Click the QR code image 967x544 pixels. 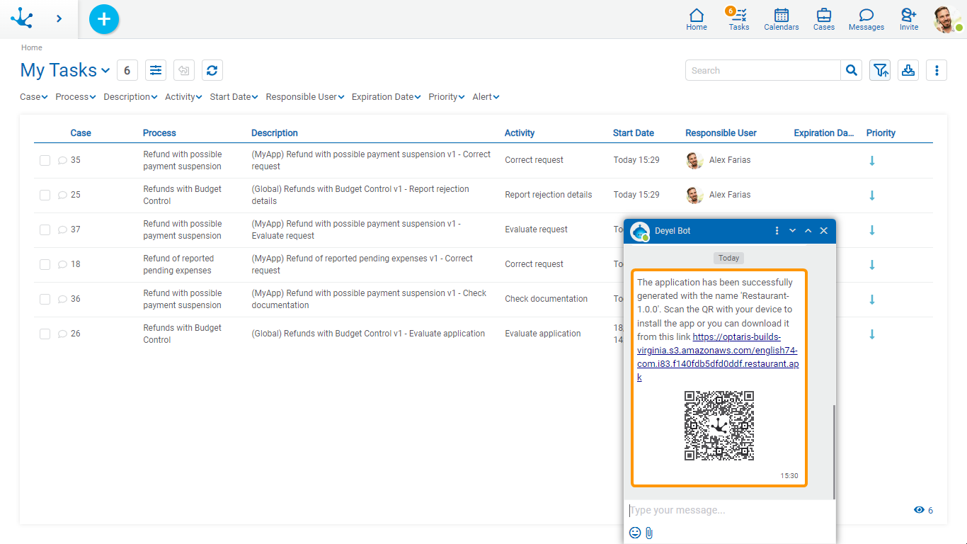point(719,426)
